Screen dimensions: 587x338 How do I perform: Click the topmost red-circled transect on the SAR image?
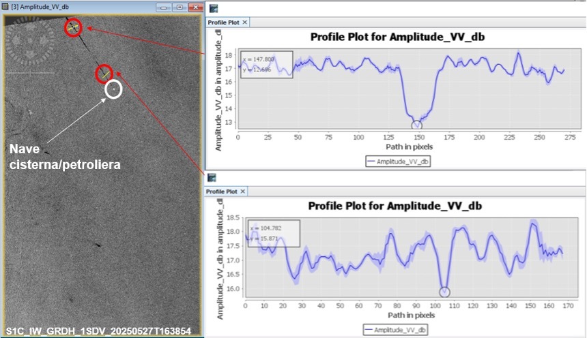pos(73,28)
